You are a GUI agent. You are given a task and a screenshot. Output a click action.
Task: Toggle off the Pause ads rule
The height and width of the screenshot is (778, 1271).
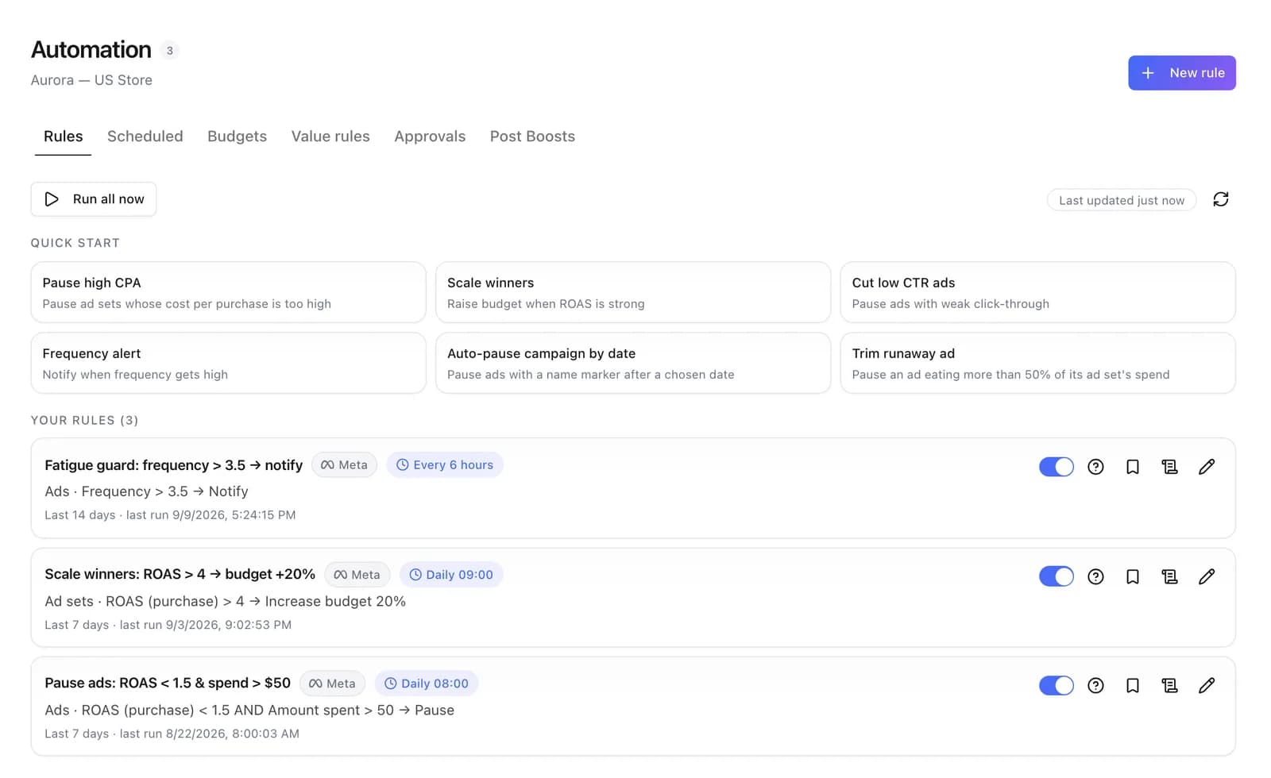tap(1056, 685)
